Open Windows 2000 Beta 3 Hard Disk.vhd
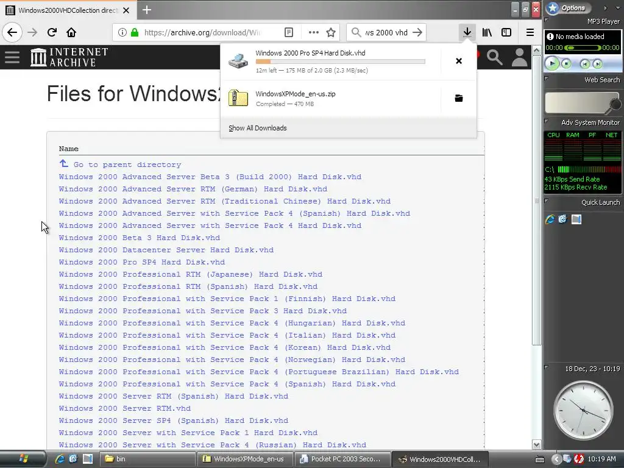The height and width of the screenshot is (468, 624). coord(140,238)
